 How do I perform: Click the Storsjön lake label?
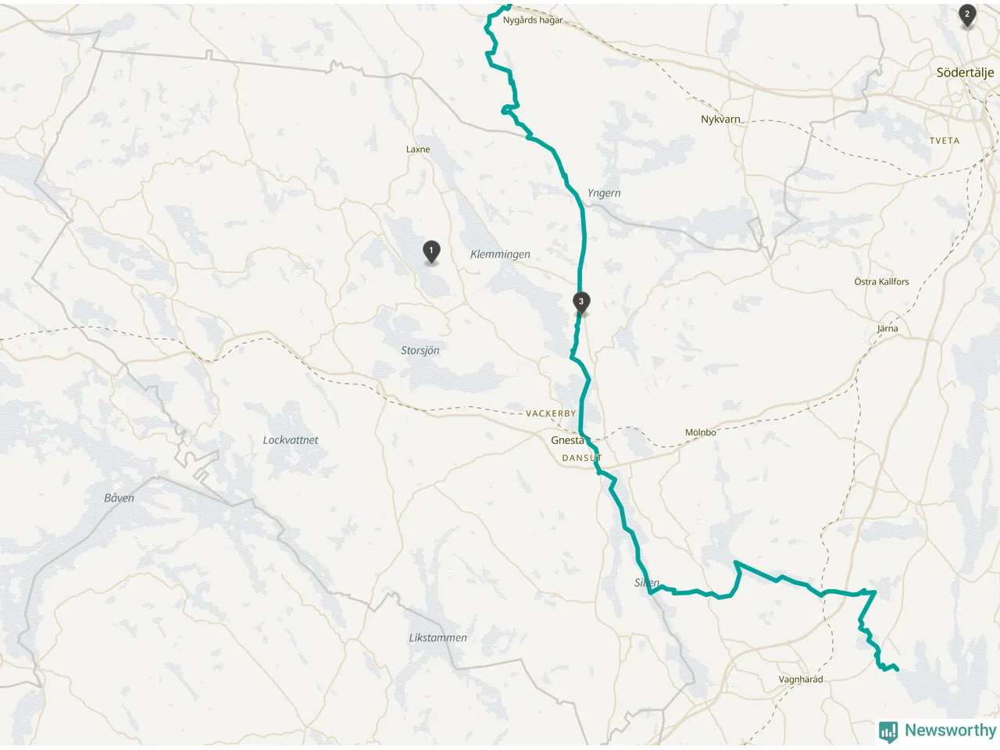(420, 351)
